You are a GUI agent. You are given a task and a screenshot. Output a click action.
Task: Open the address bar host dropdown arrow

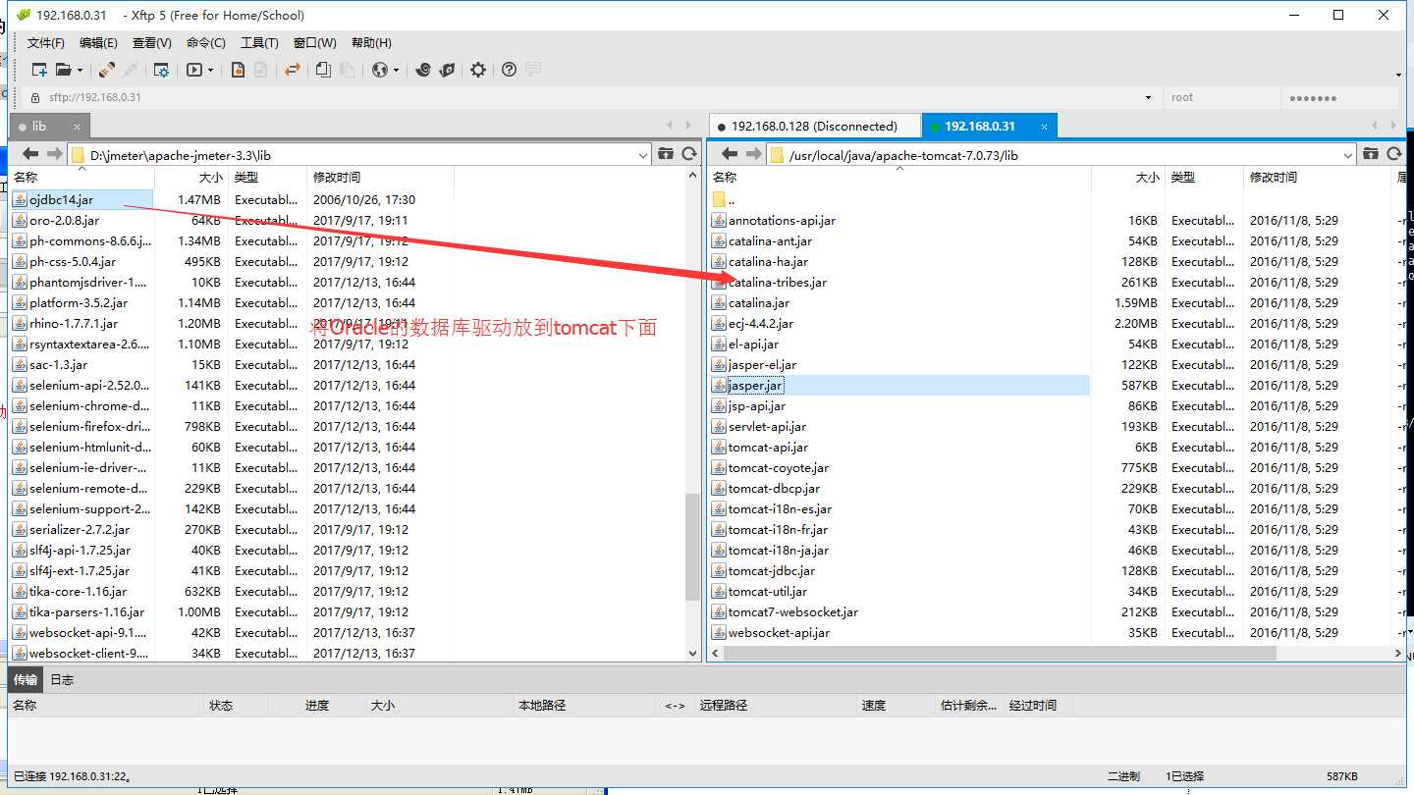[1149, 98]
